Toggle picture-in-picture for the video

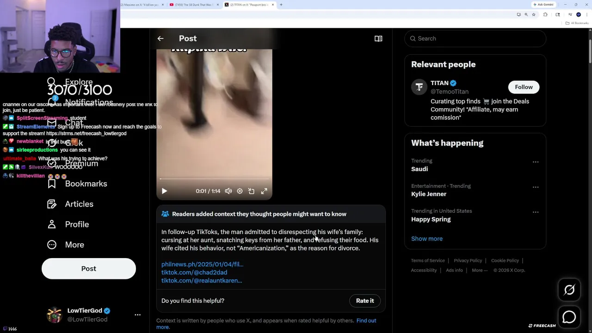click(251, 191)
